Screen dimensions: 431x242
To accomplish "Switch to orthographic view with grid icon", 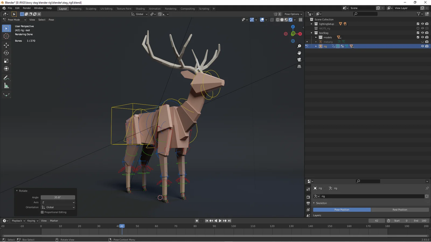I will pyautogui.click(x=299, y=66).
